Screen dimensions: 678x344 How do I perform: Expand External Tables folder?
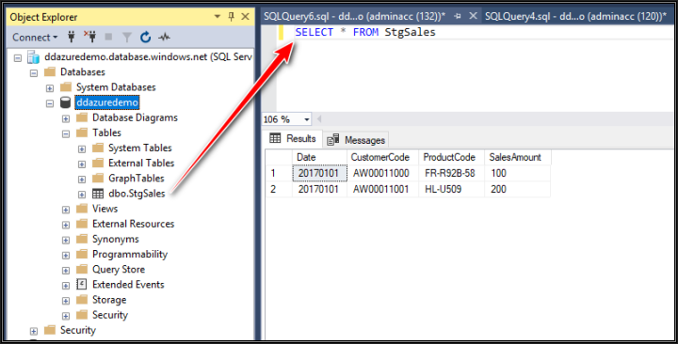[82, 164]
